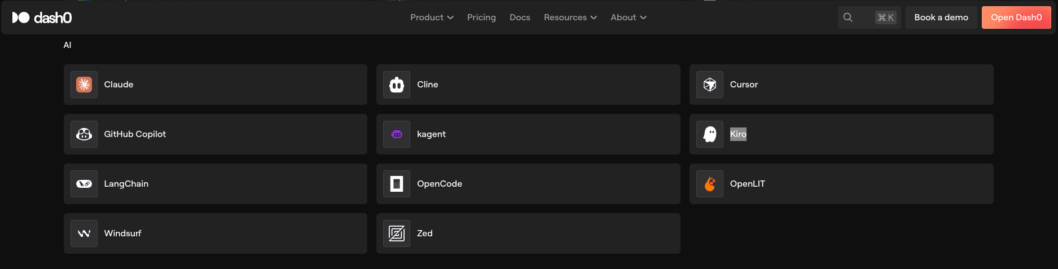
Task: Expand the Resources dropdown menu
Action: coord(570,17)
